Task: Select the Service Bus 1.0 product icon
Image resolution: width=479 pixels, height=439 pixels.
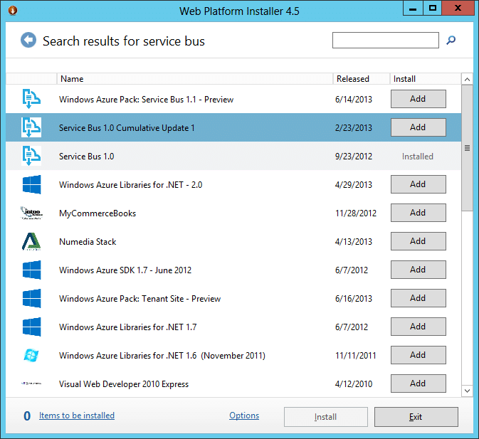Action: (x=31, y=156)
